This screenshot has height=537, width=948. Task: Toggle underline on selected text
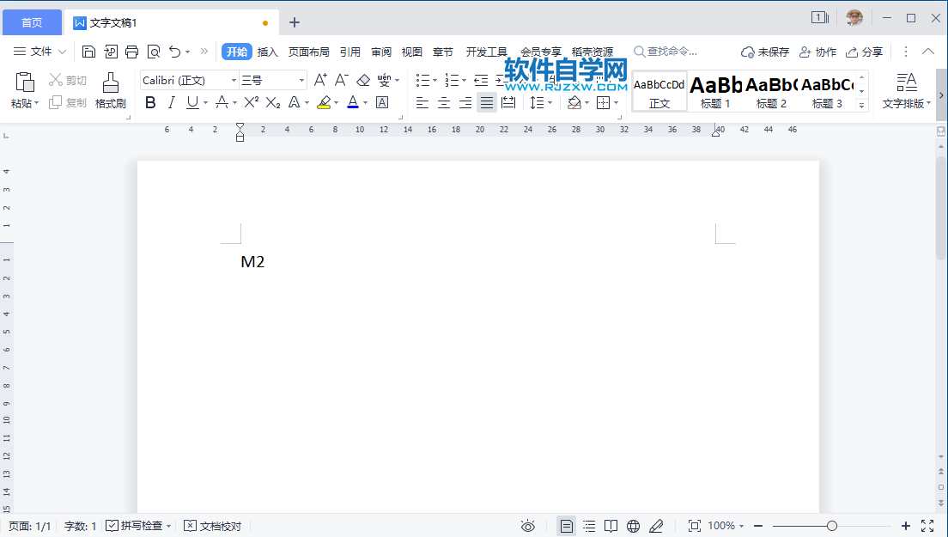(x=191, y=103)
